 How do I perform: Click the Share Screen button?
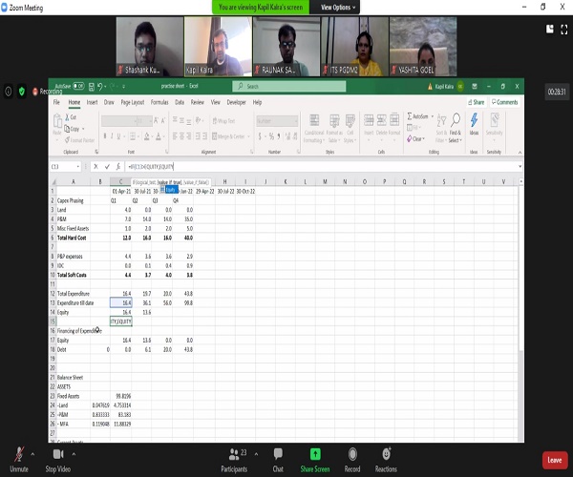click(315, 460)
